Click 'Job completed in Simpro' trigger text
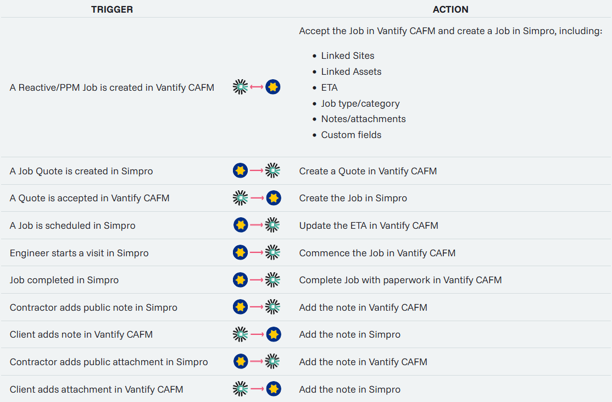 [x=64, y=280]
